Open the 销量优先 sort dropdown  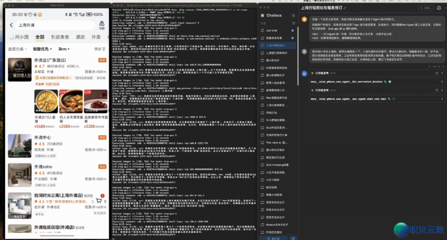point(43,49)
